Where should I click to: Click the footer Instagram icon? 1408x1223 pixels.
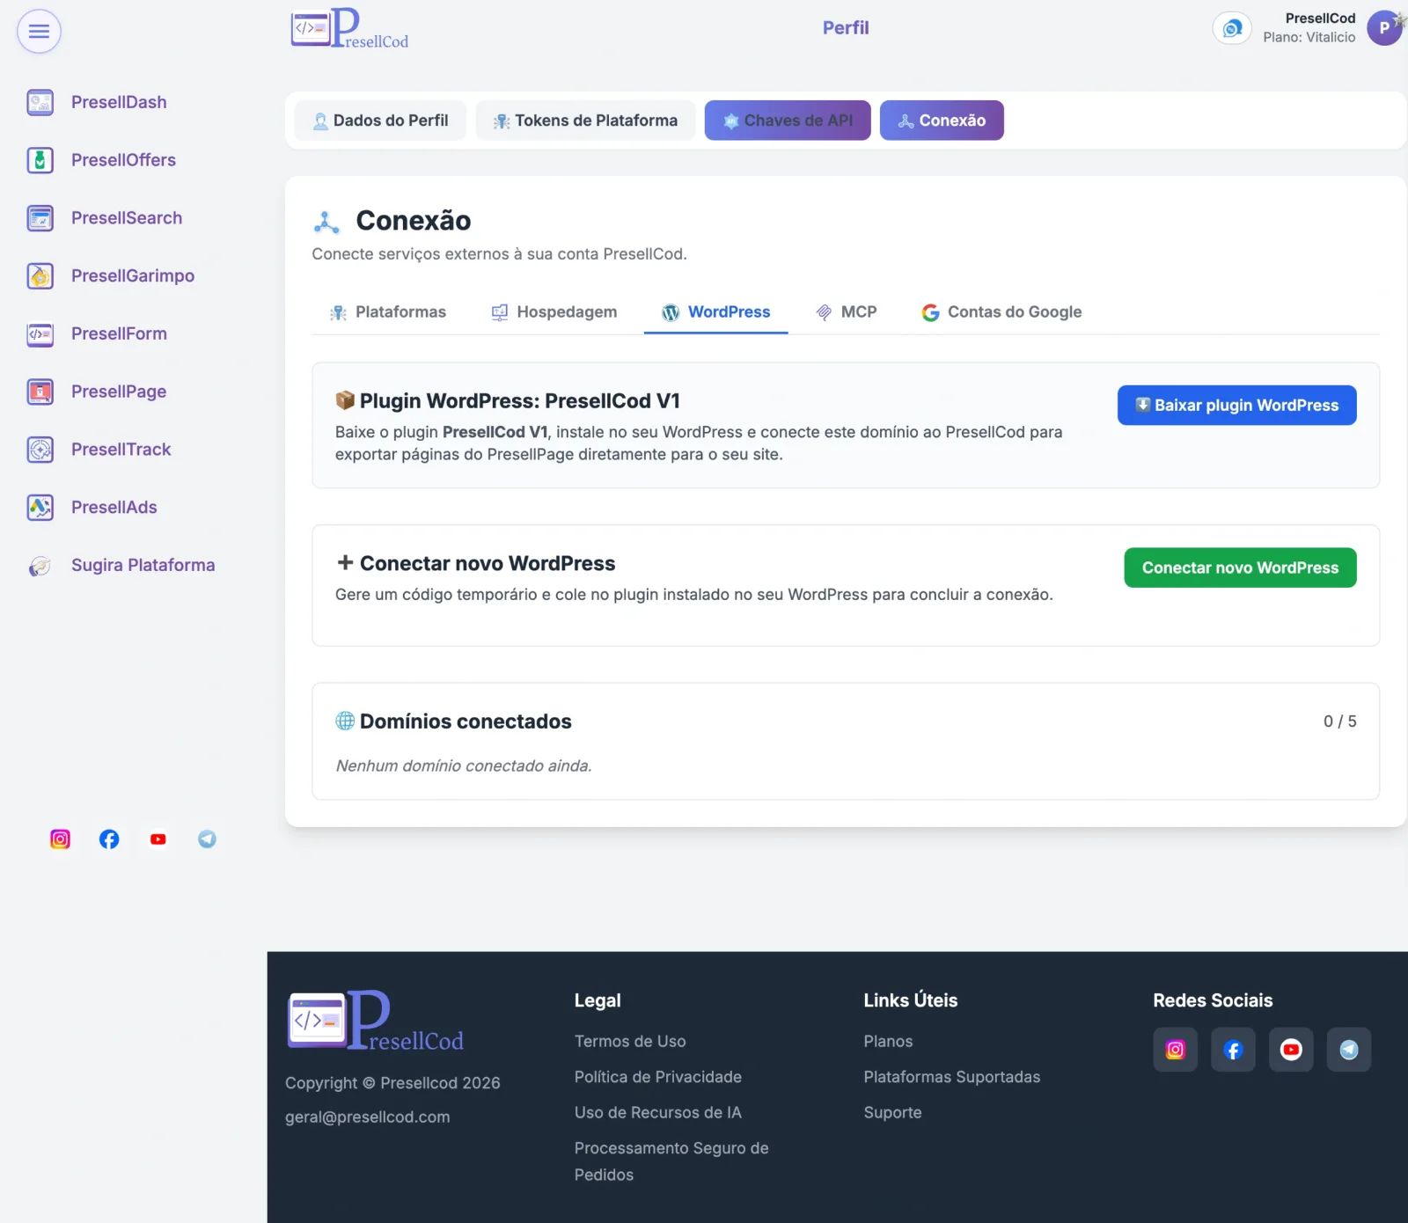pyautogui.click(x=1176, y=1050)
